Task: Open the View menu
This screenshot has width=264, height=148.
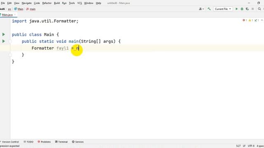Action: [x=16, y=3]
